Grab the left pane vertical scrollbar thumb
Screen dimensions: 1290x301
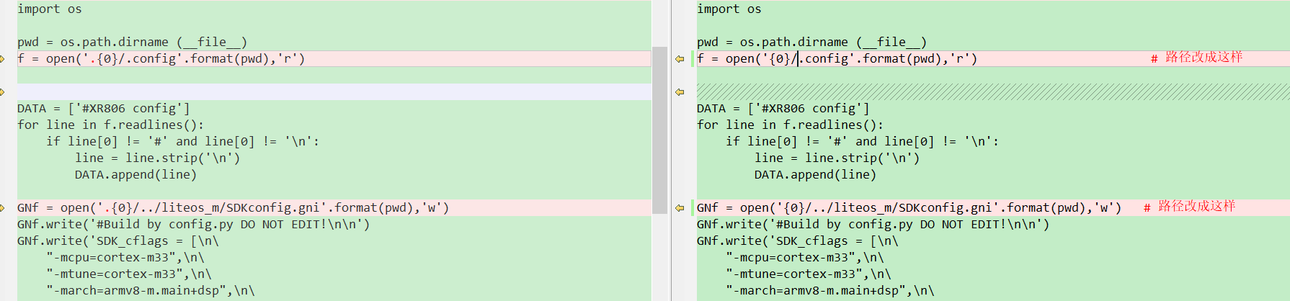pyautogui.click(x=659, y=130)
